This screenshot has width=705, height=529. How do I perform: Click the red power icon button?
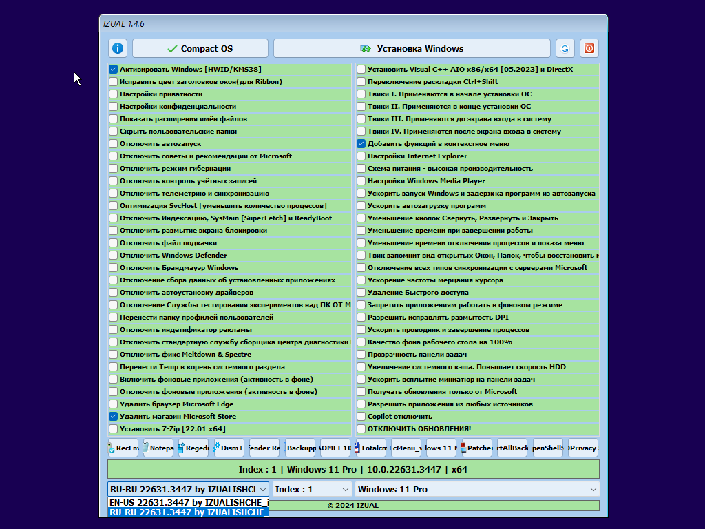[589, 48]
